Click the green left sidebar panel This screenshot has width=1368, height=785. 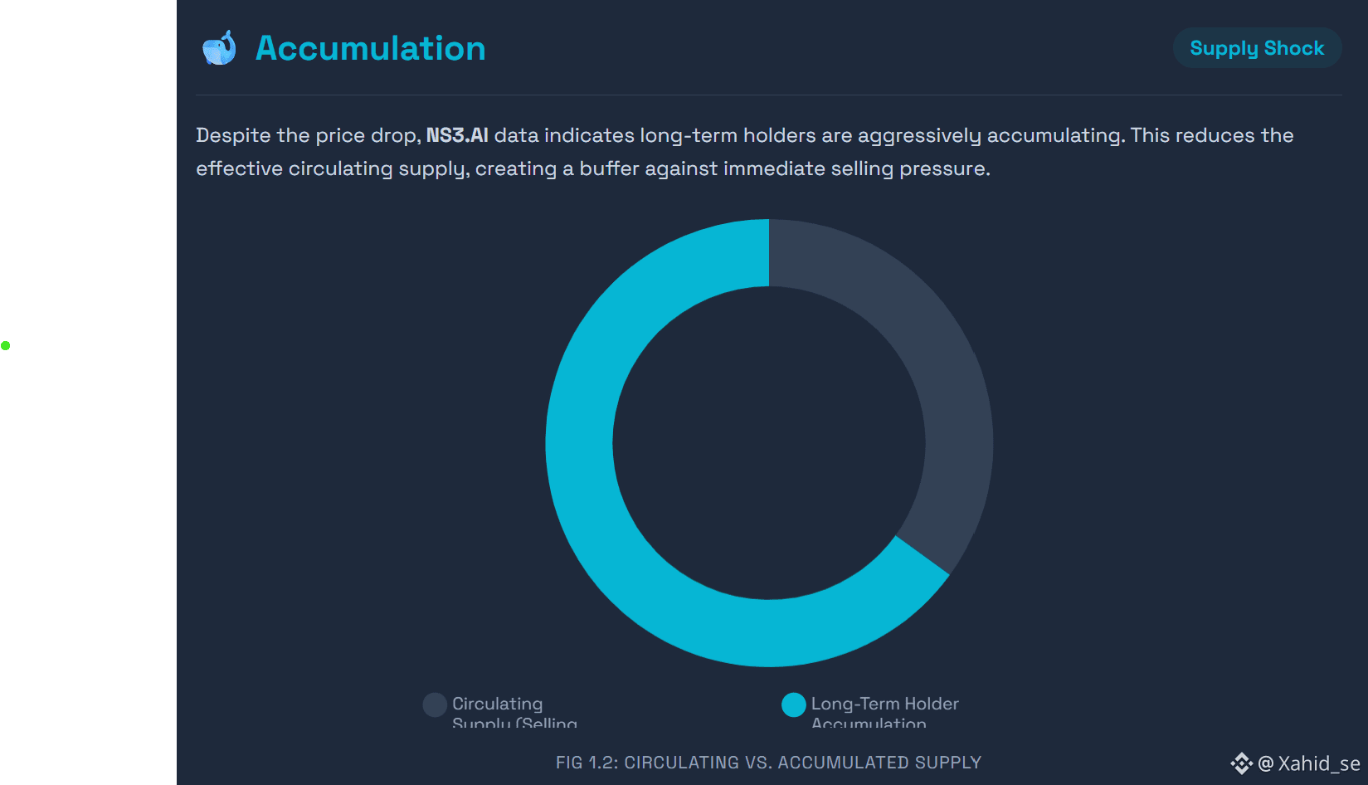tap(88, 498)
